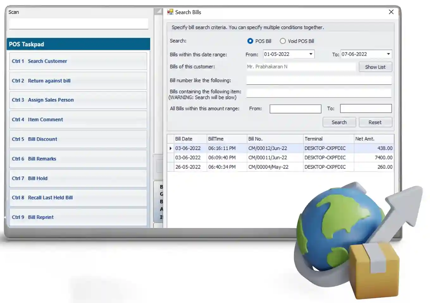Select the row selector arrow of first bill

[171, 148]
